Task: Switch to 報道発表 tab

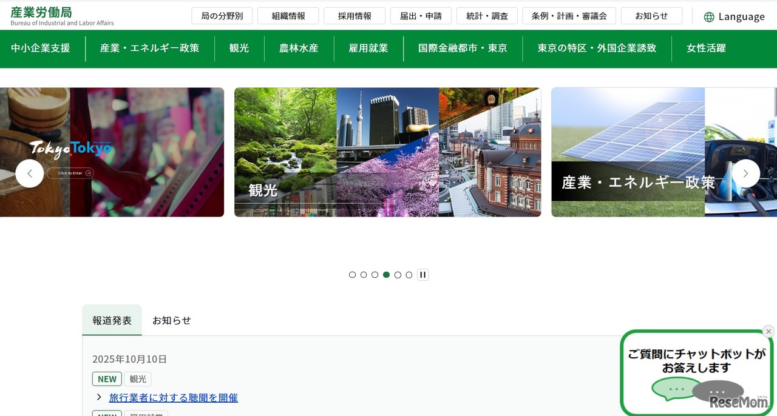Action: 112,320
